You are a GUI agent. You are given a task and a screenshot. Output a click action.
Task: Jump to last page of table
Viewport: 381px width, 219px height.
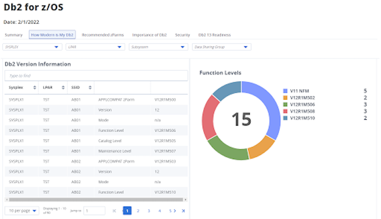point(183,210)
